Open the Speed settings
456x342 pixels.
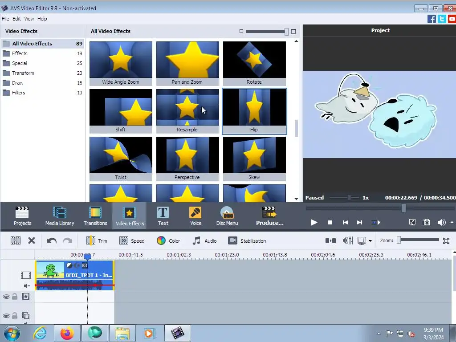[132, 241]
